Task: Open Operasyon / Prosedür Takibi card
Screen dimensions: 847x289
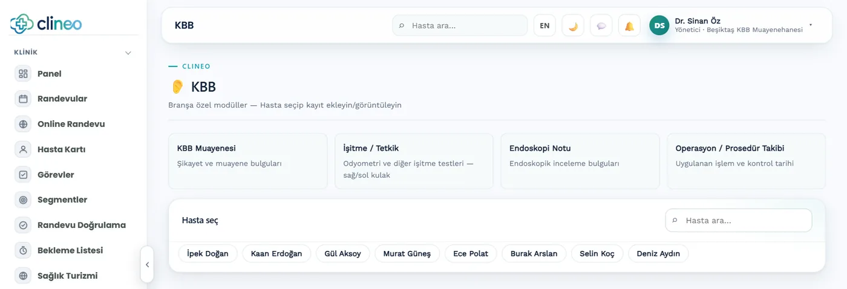Action: tap(747, 161)
